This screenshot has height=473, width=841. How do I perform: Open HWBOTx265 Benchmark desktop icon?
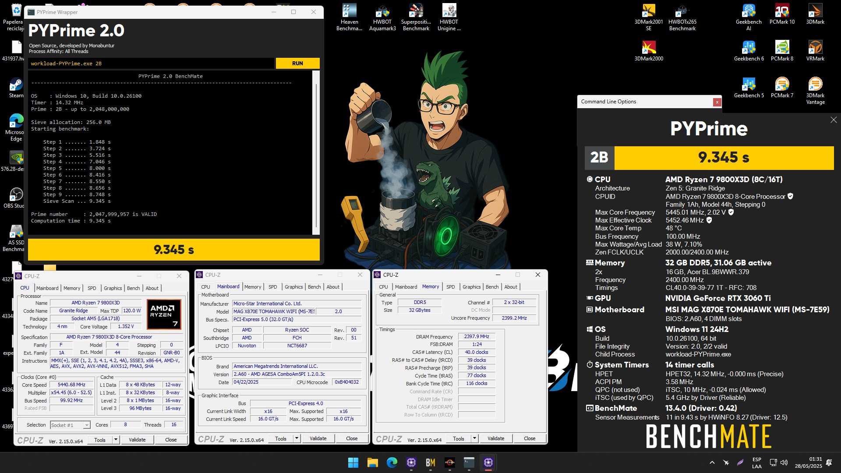tap(682, 17)
